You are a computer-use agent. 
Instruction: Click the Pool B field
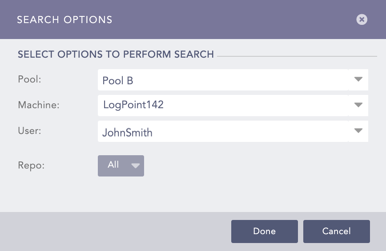pos(222,80)
